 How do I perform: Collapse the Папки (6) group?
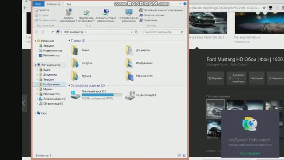coord(69,40)
